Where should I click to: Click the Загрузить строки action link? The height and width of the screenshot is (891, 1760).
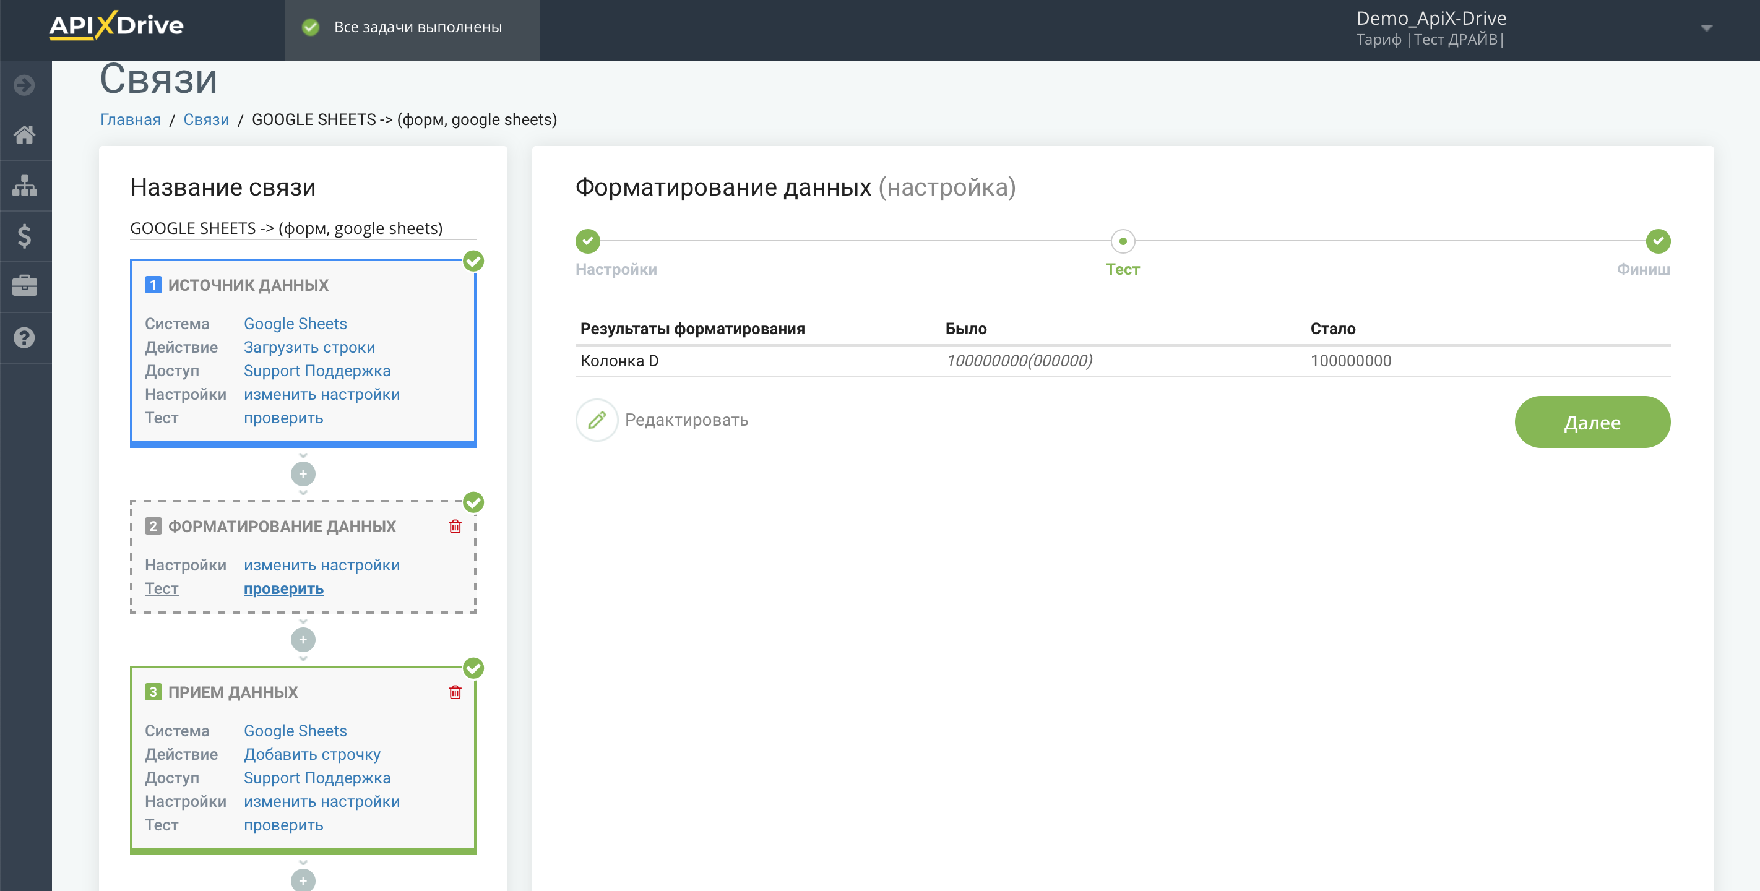point(309,347)
